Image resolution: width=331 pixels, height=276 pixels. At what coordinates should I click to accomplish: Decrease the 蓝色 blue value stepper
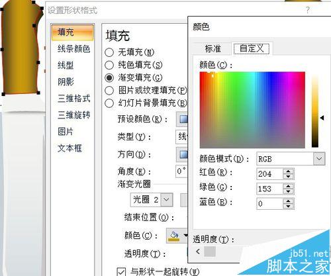[x=288, y=206]
